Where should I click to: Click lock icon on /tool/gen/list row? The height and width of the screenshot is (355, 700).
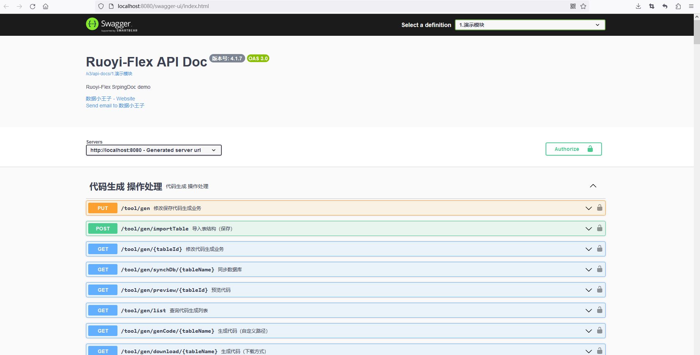[600, 310]
